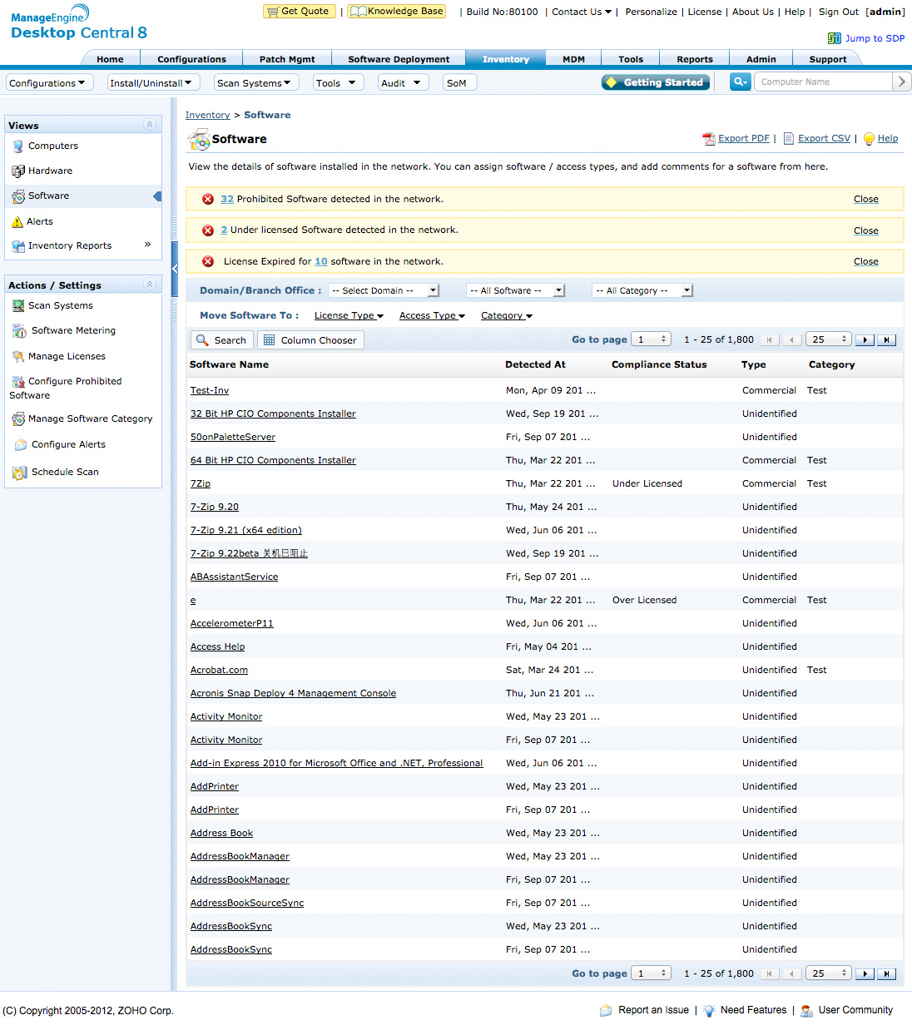Viewport: 912px width, 1030px height.
Task: Click the Jump to SDP icon
Action: coord(834,38)
